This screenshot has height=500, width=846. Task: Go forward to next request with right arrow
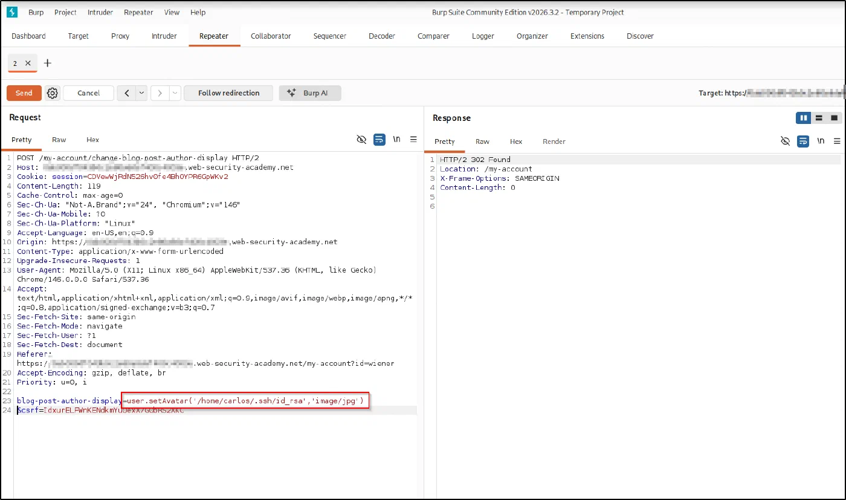[160, 93]
